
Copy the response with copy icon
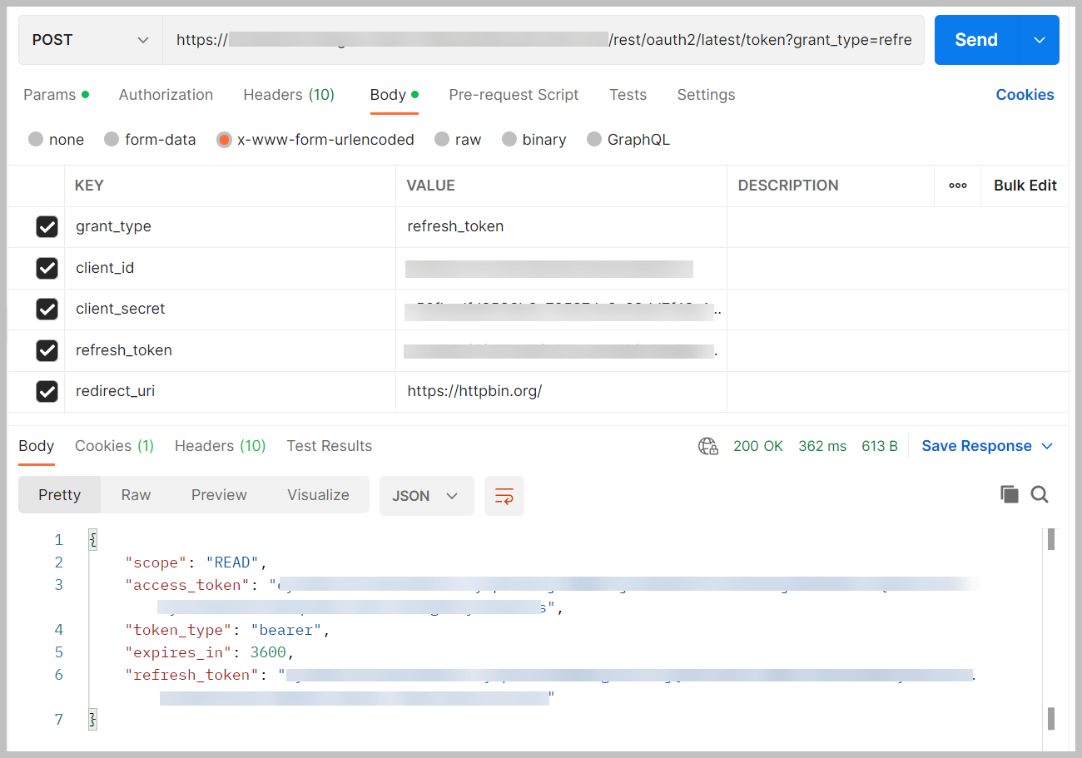pos(1010,495)
